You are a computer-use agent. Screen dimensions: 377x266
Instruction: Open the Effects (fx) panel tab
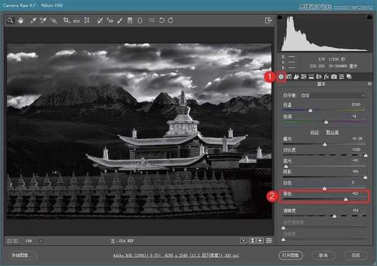(327, 77)
